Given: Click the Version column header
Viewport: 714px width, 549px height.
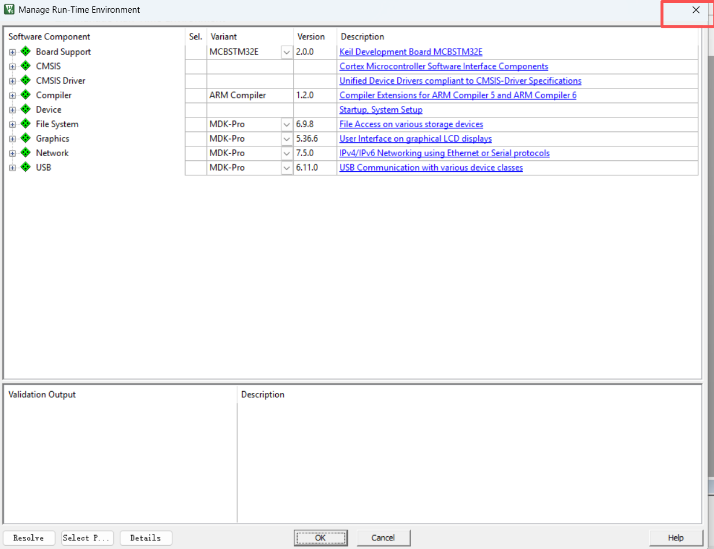Looking at the screenshot, I should tap(311, 36).
